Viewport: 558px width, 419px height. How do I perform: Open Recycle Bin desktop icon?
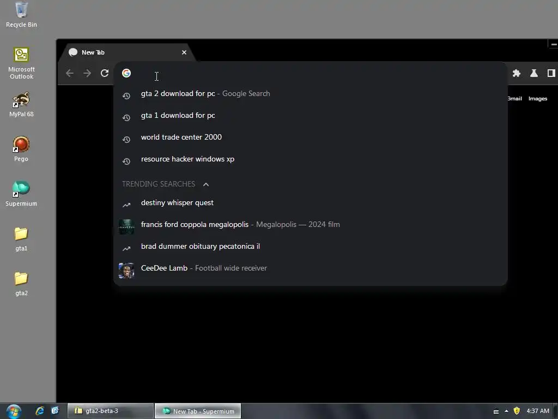(x=21, y=14)
